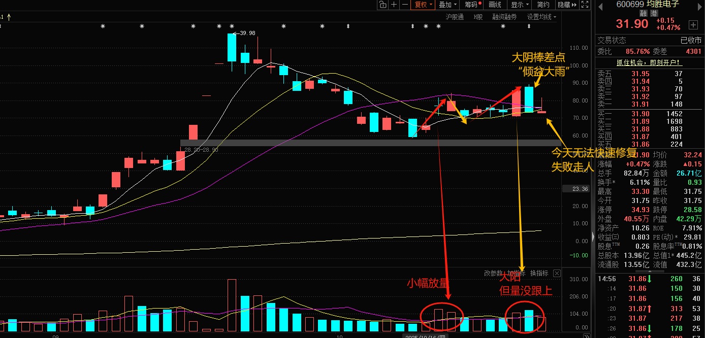This screenshot has height=338, width=705.
Task: Click the 沪股通 link
Action: tap(455, 17)
